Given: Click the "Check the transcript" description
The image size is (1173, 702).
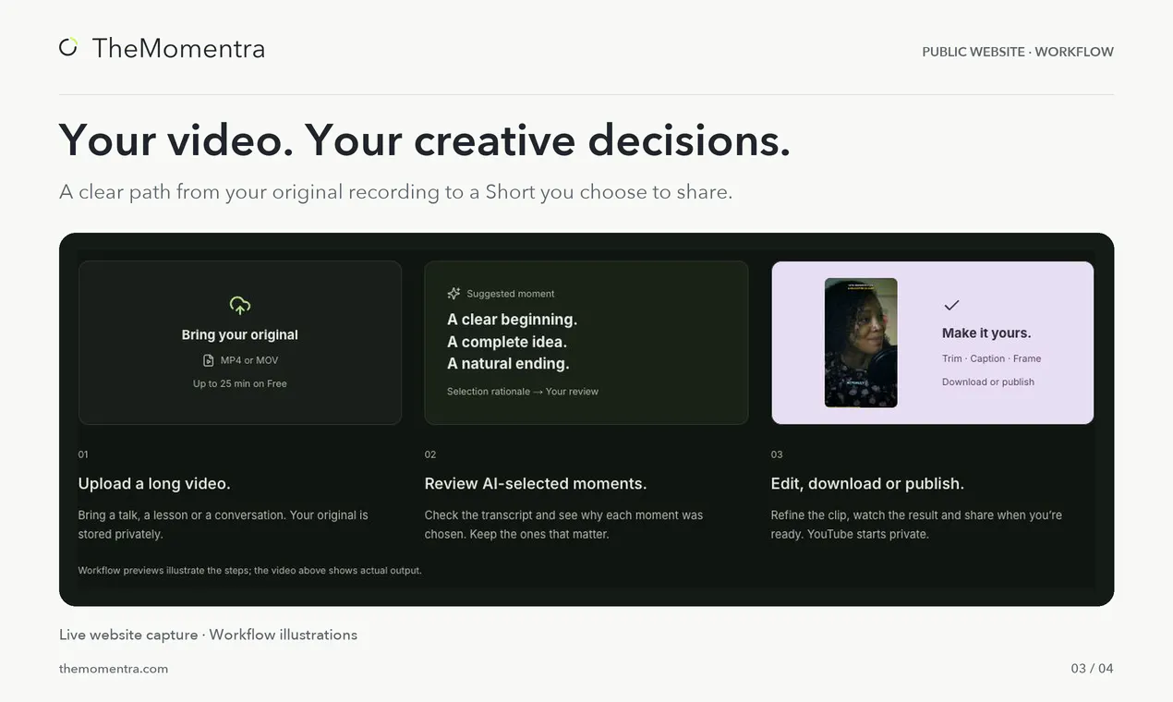Looking at the screenshot, I should (563, 525).
